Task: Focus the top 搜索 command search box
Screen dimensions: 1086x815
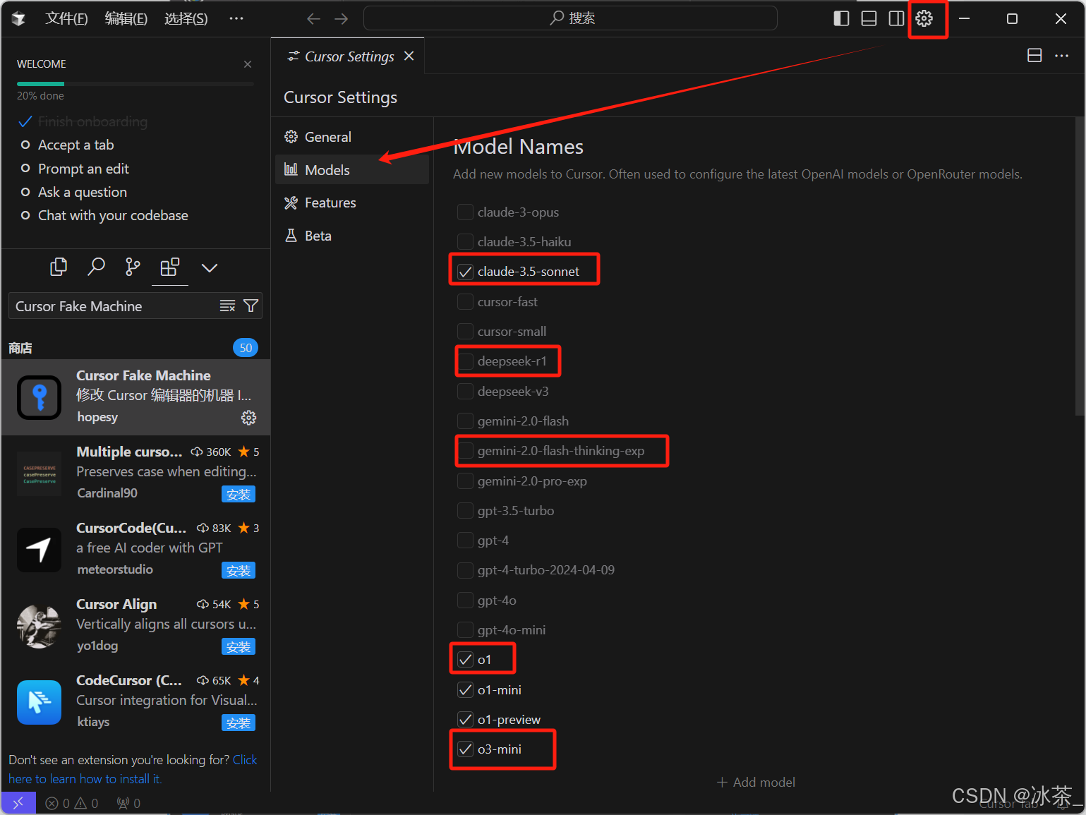Action: pyautogui.click(x=570, y=18)
